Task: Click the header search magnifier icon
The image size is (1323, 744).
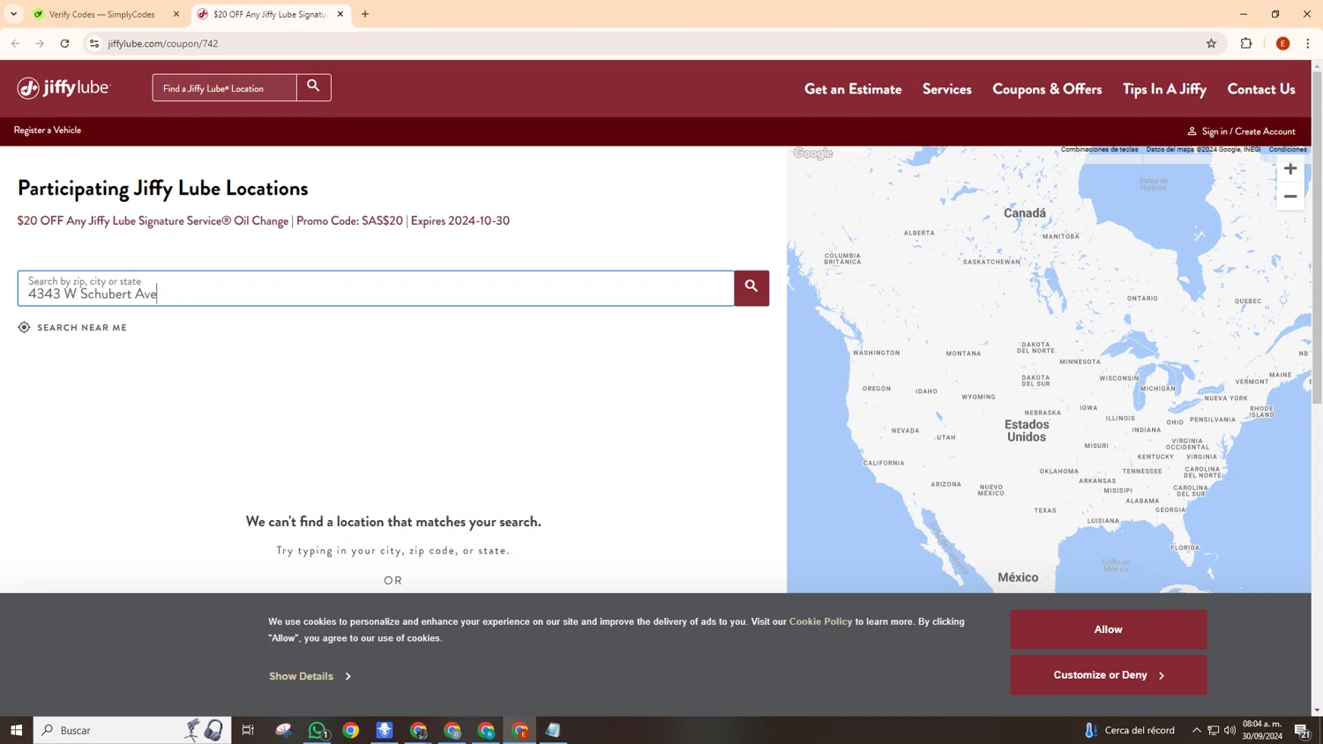Action: pyautogui.click(x=313, y=86)
